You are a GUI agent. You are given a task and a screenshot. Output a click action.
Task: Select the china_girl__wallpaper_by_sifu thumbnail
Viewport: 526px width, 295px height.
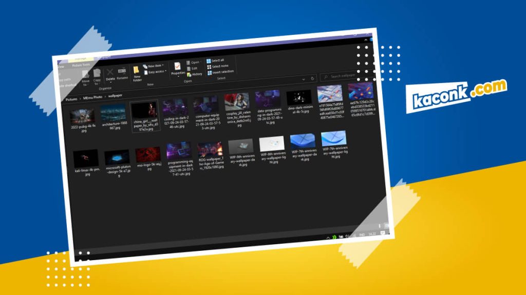[x=144, y=110]
